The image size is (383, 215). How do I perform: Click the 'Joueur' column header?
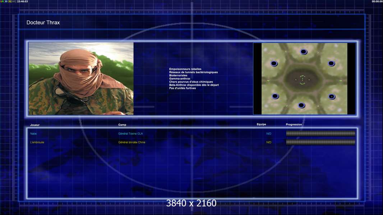coord(35,125)
